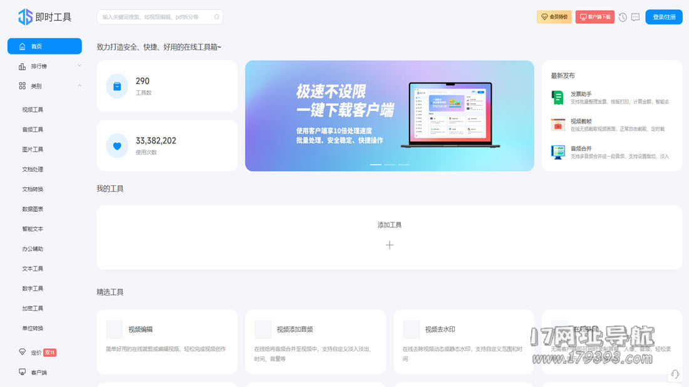Open the message feedback icon
The width and height of the screenshot is (689, 387).
click(636, 17)
